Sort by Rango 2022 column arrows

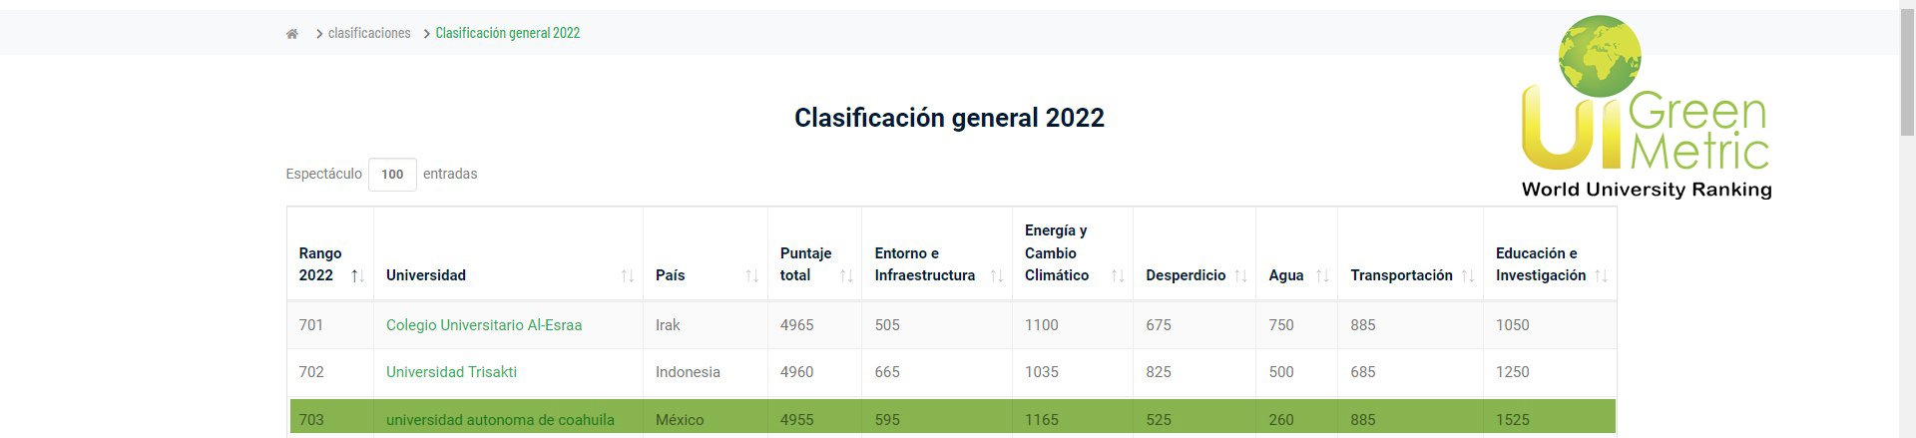pyautogui.click(x=357, y=275)
